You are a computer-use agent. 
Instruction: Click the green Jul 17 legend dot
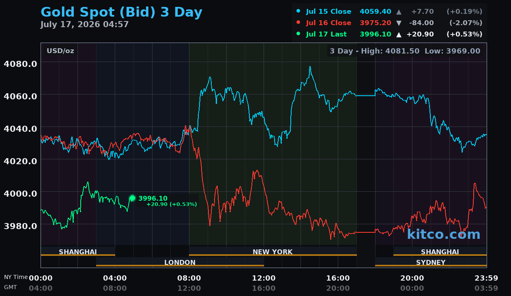(x=298, y=34)
